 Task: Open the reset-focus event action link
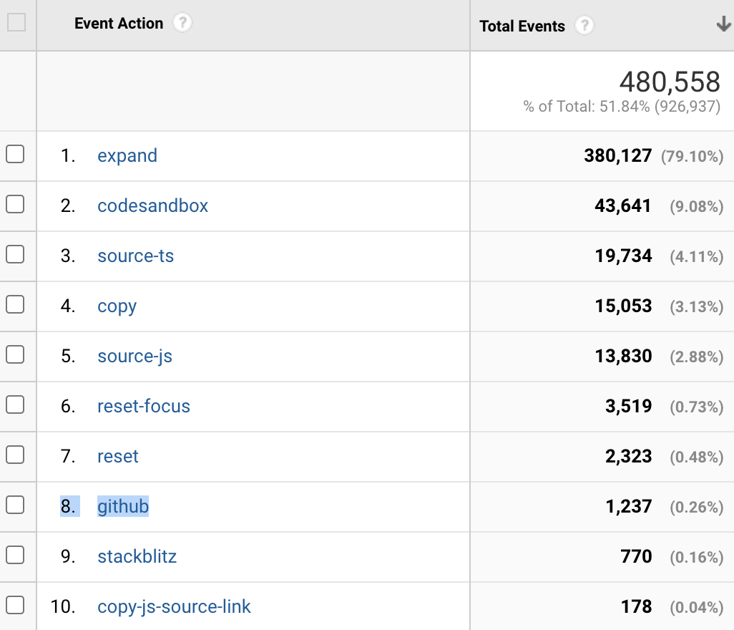coord(144,406)
